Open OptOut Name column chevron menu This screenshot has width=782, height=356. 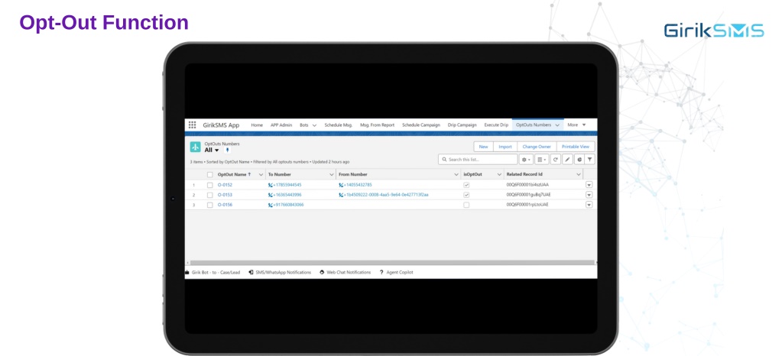click(x=261, y=174)
